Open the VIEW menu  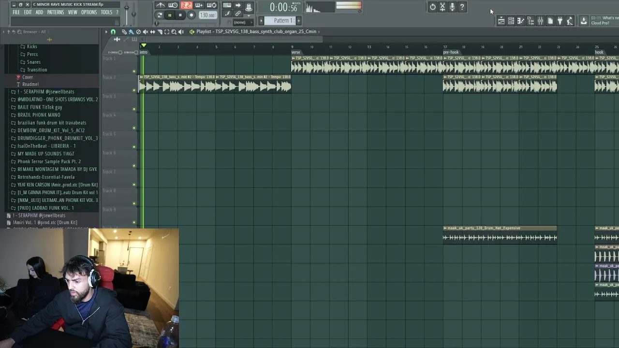73,13
